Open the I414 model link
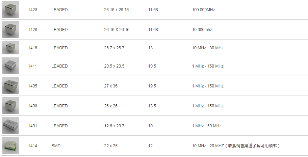The width and height of the screenshot is (308, 157). point(33,146)
